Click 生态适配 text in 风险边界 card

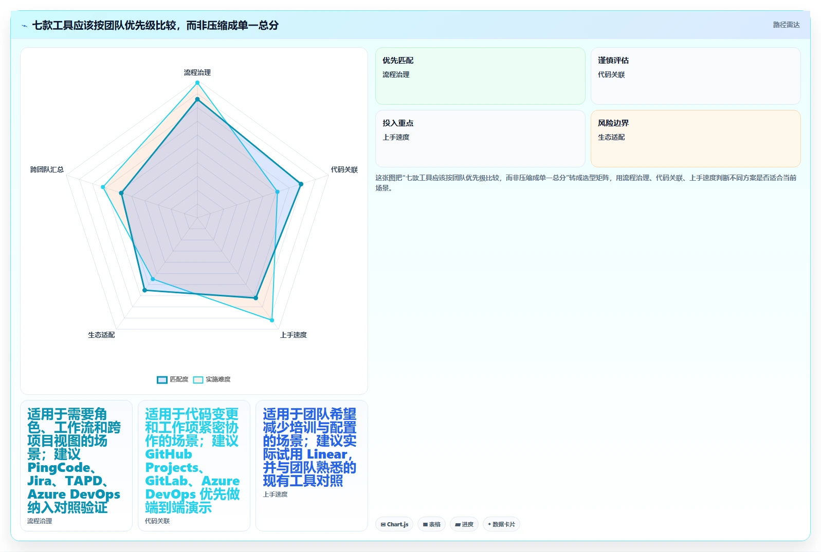(611, 137)
